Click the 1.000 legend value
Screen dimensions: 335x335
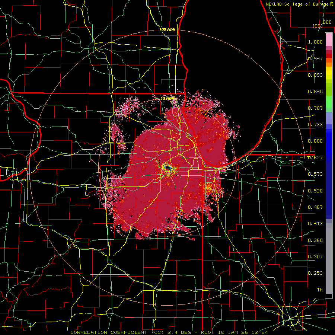(315, 42)
